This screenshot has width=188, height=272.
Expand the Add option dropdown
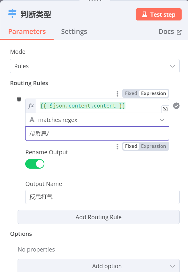tap(99, 266)
